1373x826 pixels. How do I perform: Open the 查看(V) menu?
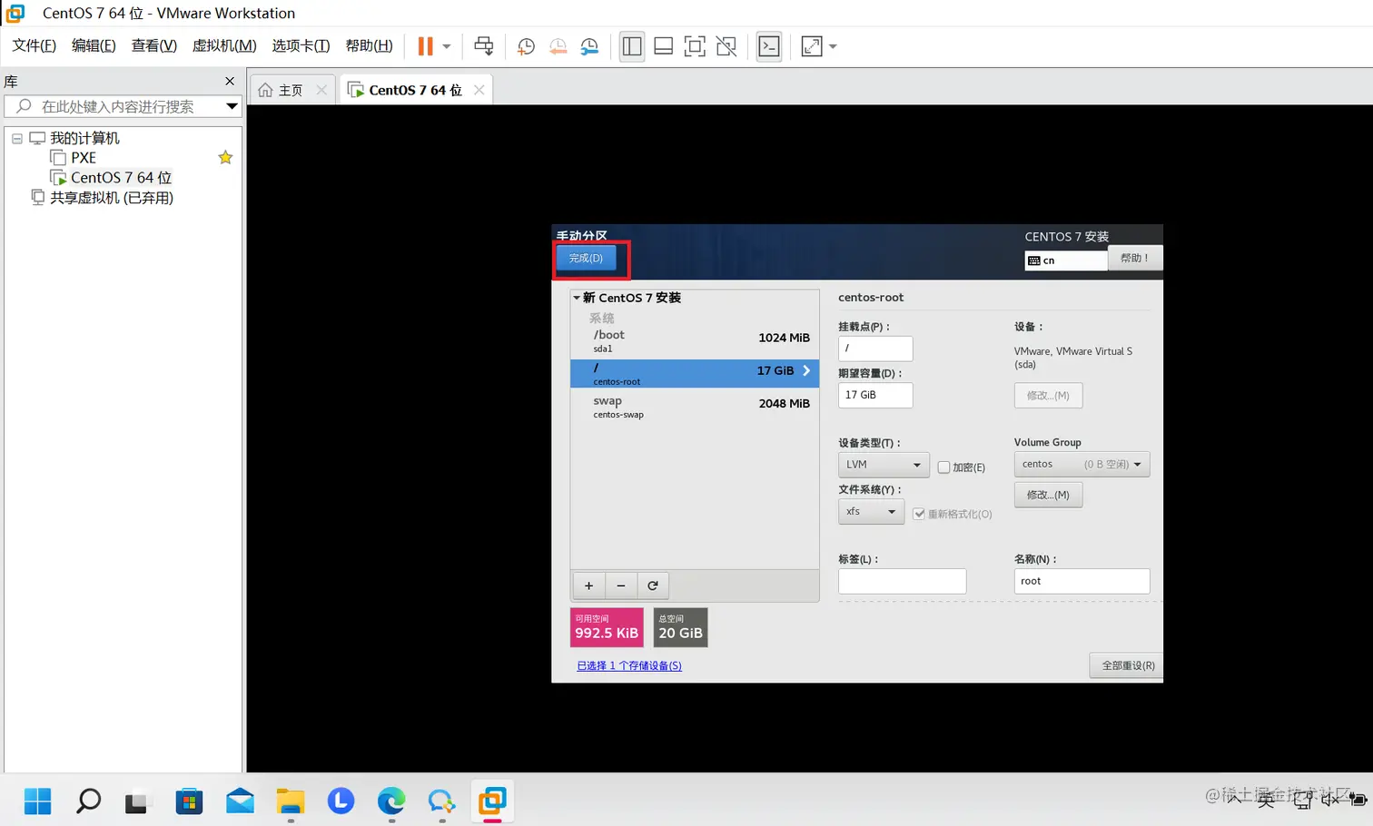coord(153,46)
